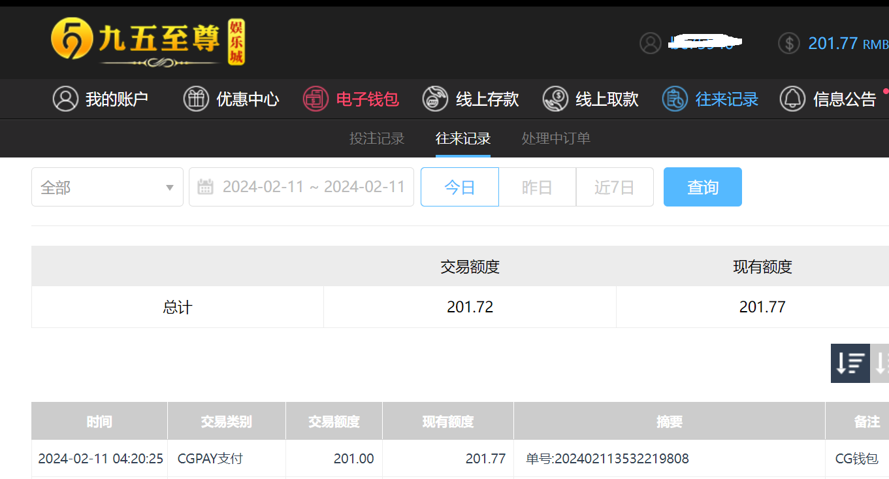The width and height of the screenshot is (889, 479).
Task: Toggle the 昨日 date range option
Action: pos(537,187)
